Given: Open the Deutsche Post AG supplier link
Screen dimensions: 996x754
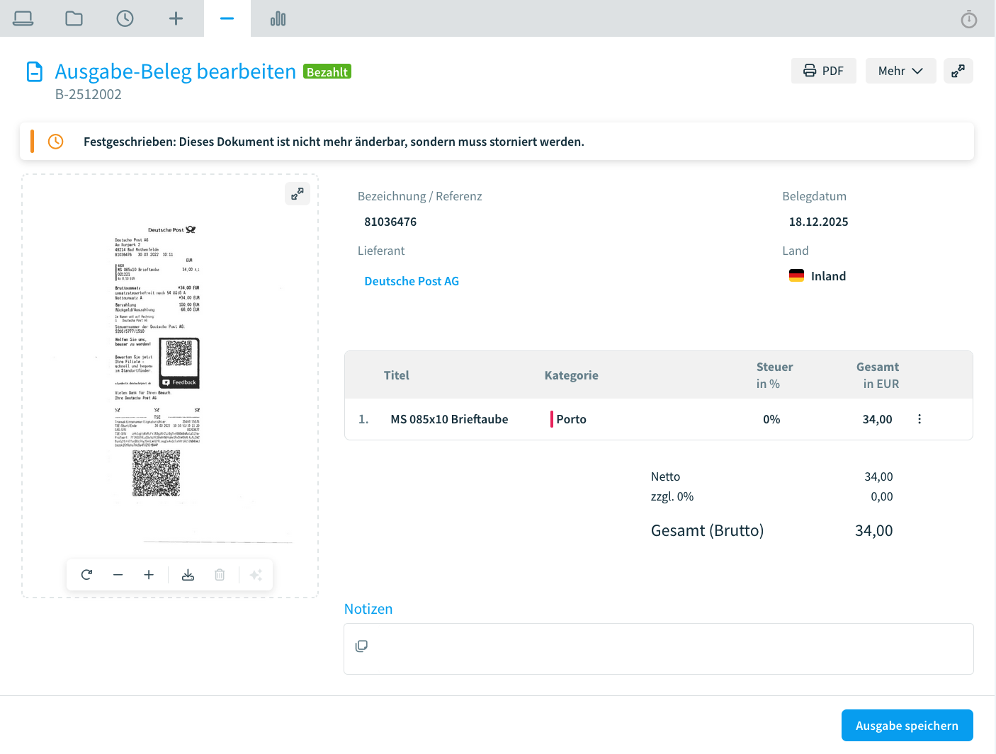Looking at the screenshot, I should [412, 281].
